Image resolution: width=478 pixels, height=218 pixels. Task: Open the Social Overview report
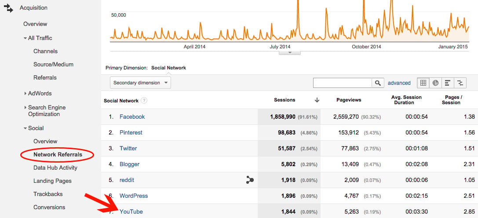pyautogui.click(x=45, y=142)
